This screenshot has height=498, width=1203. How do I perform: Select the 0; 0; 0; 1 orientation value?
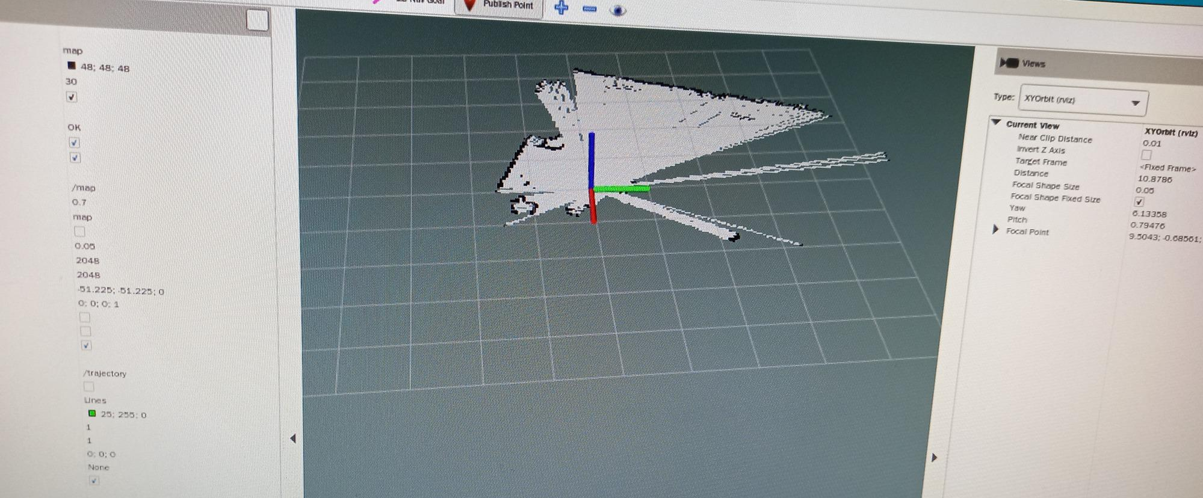99,304
